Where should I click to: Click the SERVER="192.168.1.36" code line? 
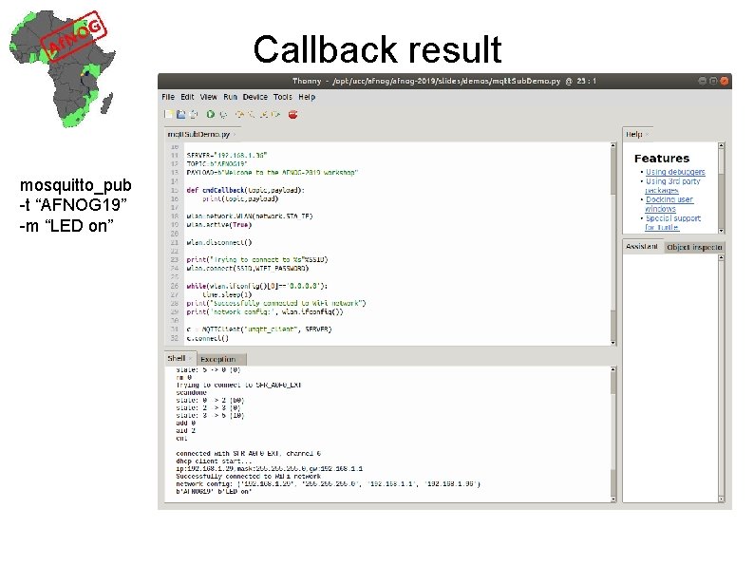click(227, 156)
